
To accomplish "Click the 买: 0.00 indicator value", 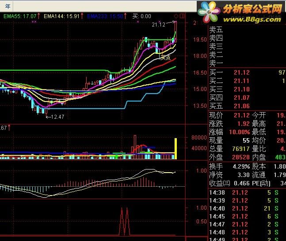I will [x=142, y=16].
